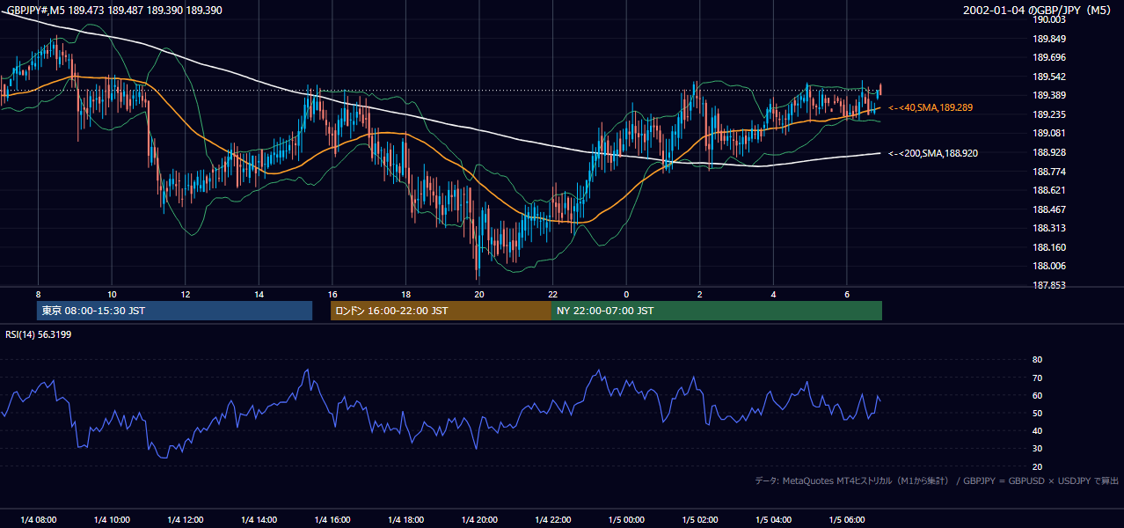Click the MetaQuotes MT4 data source note
The height and width of the screenshot is (528, 1124).
(937, 480)
